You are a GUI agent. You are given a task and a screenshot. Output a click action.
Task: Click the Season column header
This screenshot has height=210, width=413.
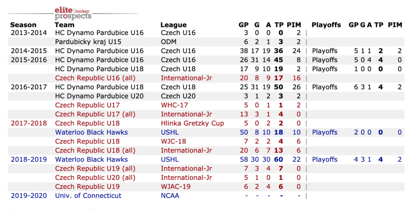[23, 25]
